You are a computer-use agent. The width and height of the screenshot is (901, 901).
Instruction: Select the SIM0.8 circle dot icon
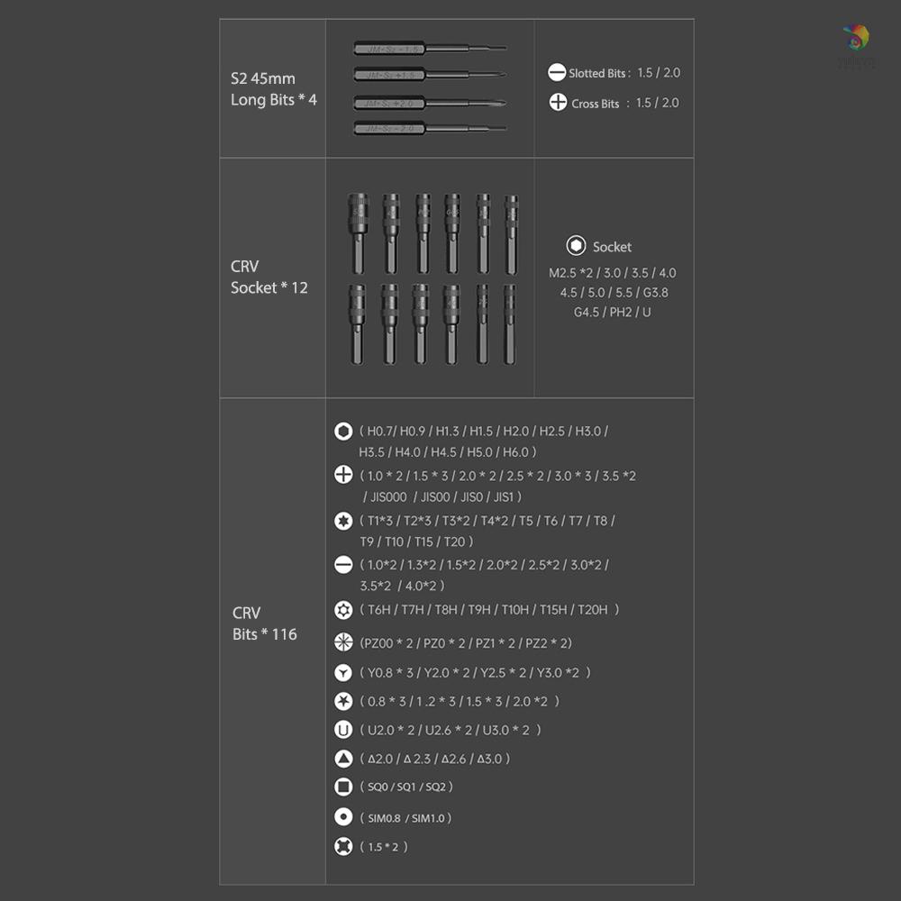[x=343, y=817]
